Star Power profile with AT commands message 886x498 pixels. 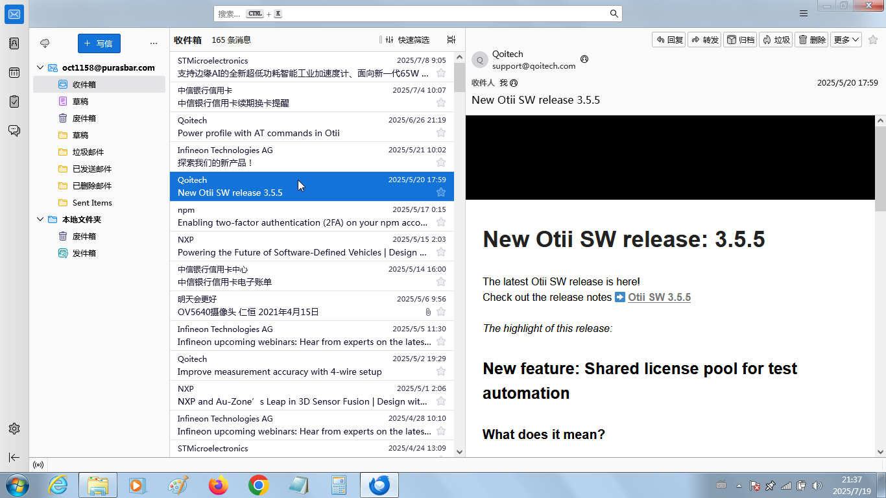pyautogui.click(x=441, y=132)
